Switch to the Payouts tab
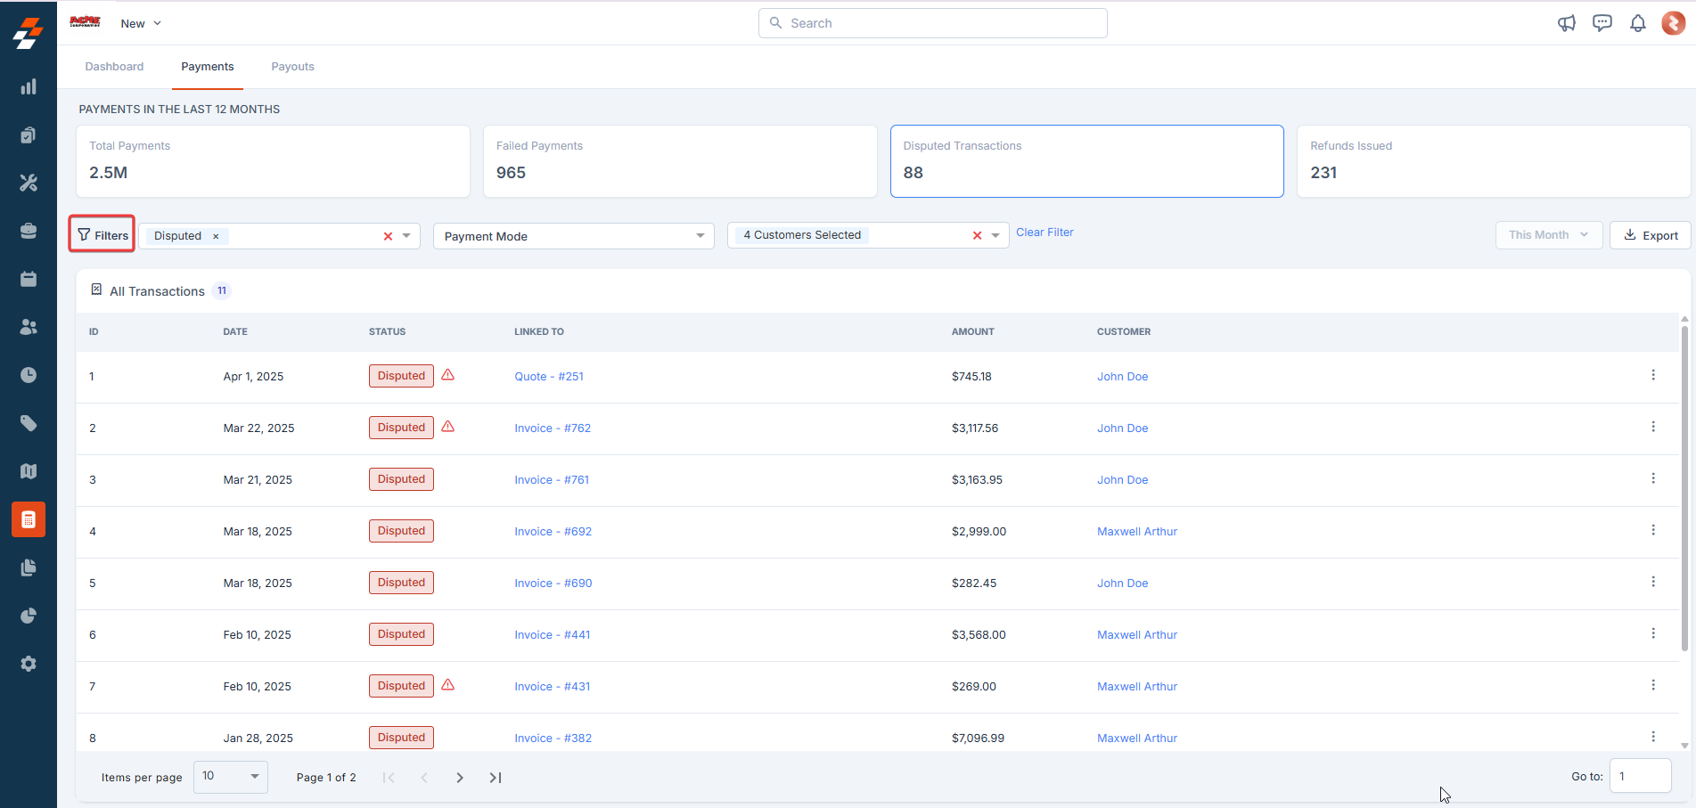The image size is (1696, 808). click(292, 67)
